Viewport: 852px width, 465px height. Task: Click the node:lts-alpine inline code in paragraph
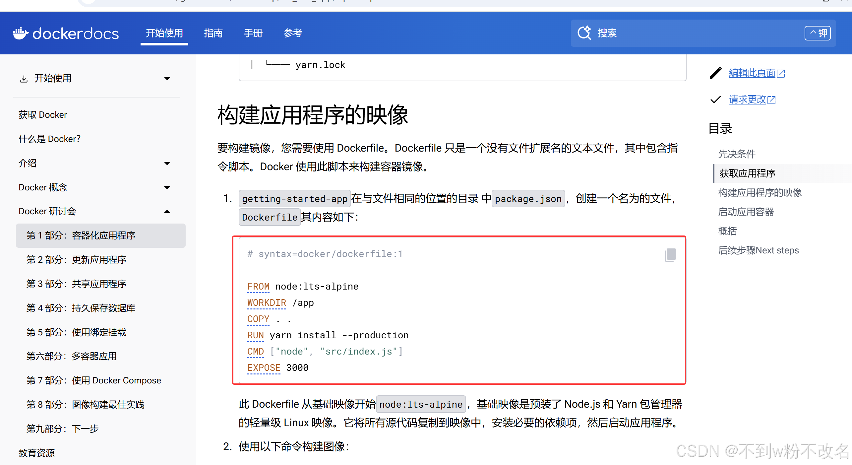[x=421, y=404]
